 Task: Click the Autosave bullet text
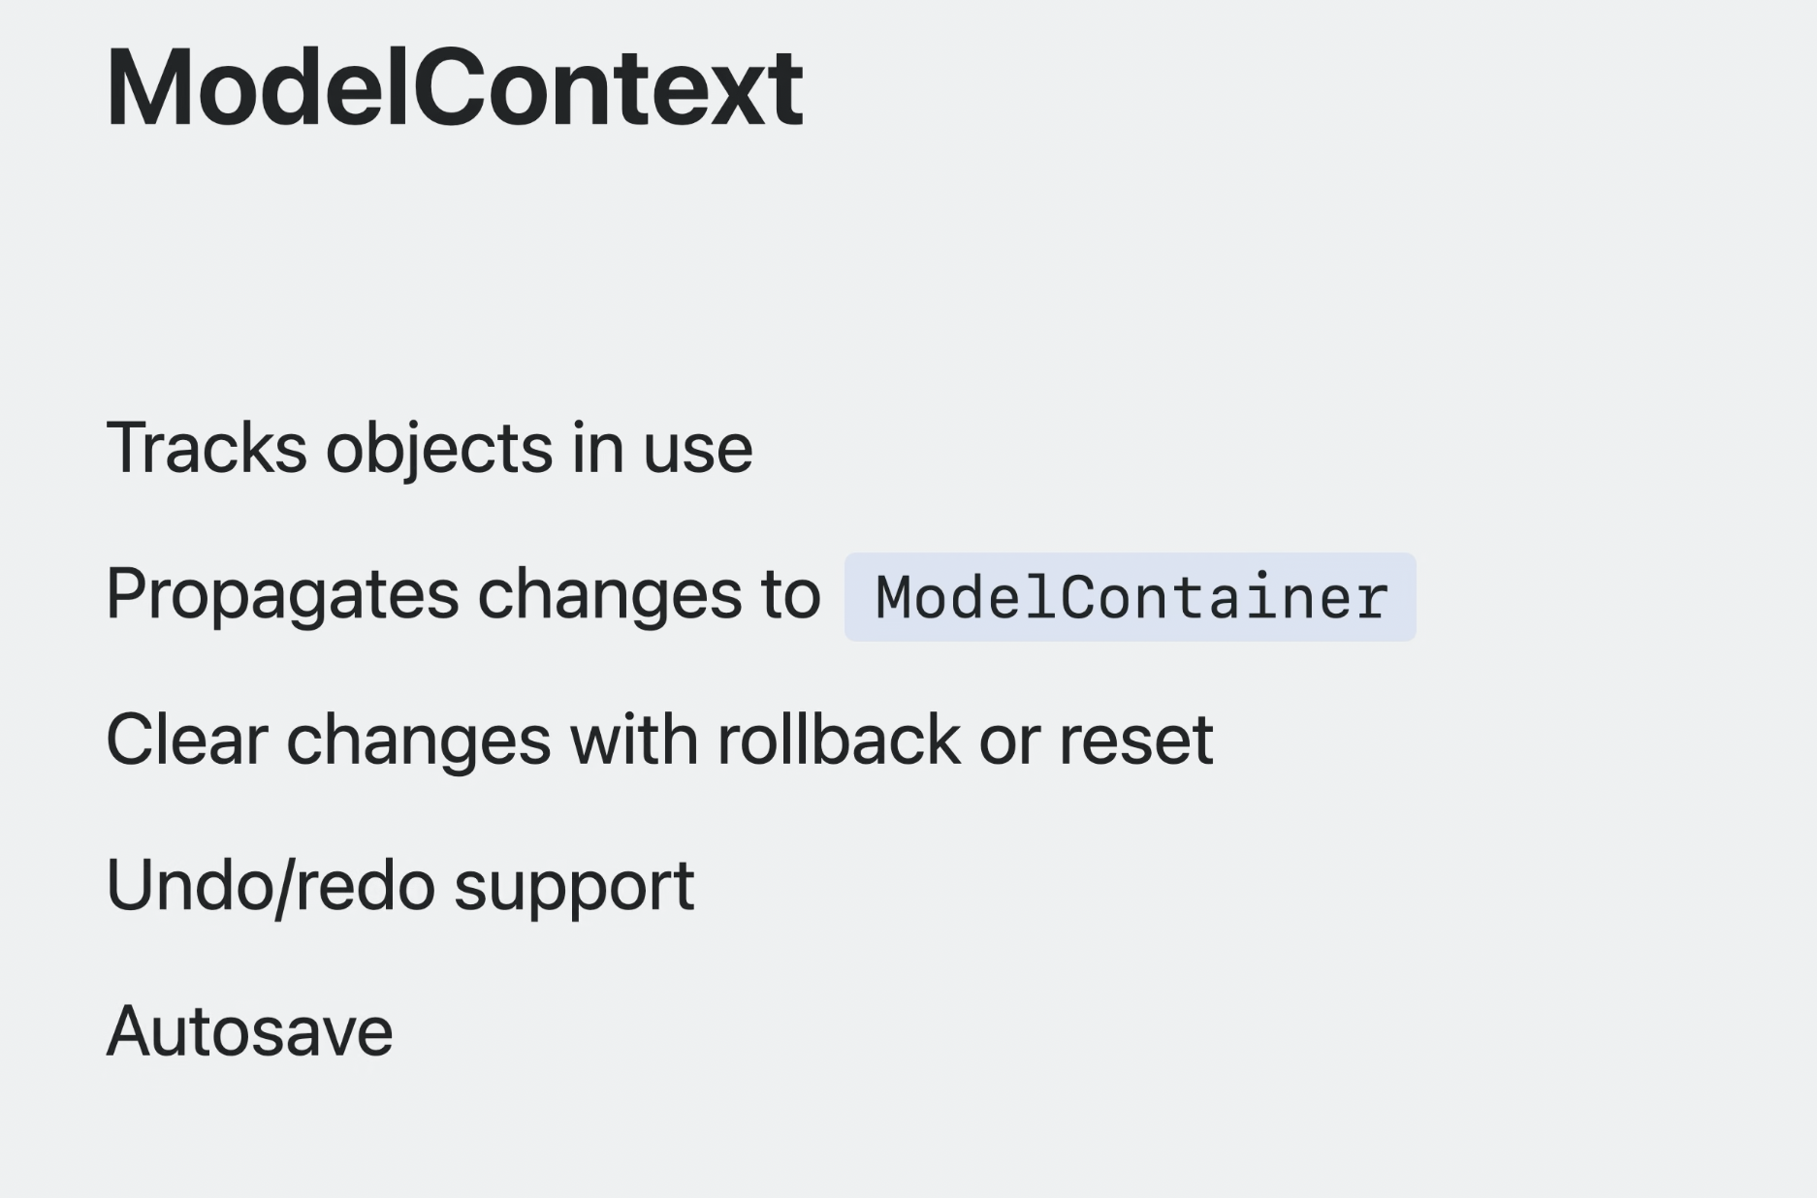click(x=250, y=1031)
